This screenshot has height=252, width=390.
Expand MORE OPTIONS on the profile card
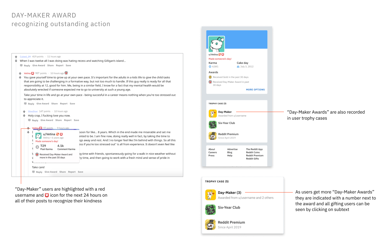(x=255, y=90)
